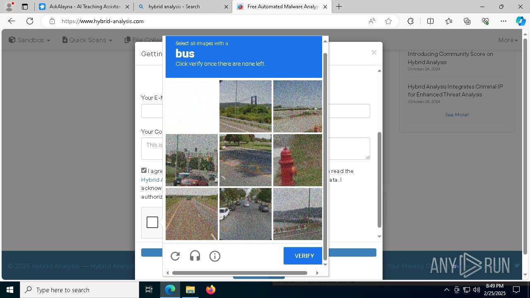Viewport: 530px width, 298px height.
Task: Select the parked cars street tile
Action: tap(246, 214)
